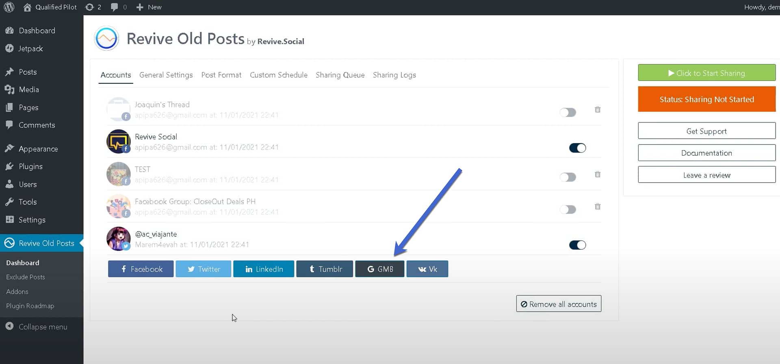Enable the TEST account toggle
Screen dimensions: 780x364
coord(568,177)
